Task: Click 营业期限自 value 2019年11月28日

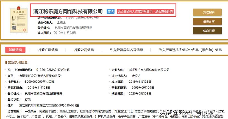Action: (39, 88)
